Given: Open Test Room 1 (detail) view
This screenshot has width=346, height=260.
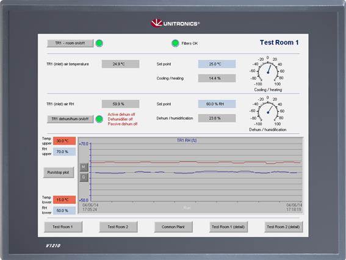Looking at the screenshot, I should coord(228,227).
